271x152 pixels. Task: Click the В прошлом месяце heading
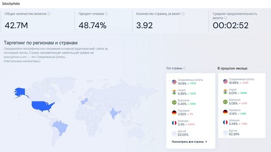click(x=232, y=68)
